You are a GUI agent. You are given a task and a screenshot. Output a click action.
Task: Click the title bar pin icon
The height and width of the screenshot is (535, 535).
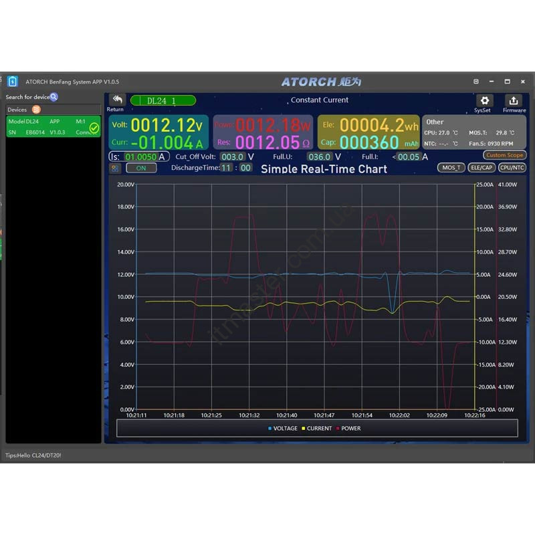pyautogui.click(x=476, y=82)
